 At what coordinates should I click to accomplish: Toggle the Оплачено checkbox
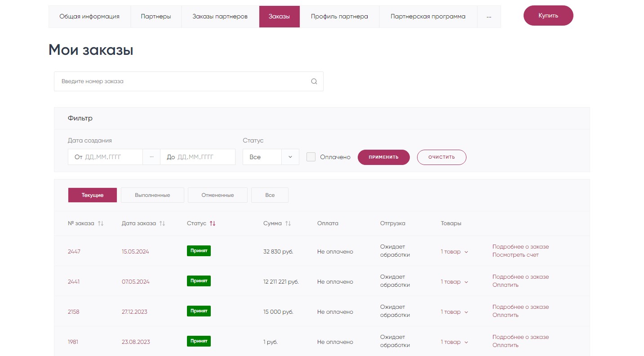tap(311, 157)
